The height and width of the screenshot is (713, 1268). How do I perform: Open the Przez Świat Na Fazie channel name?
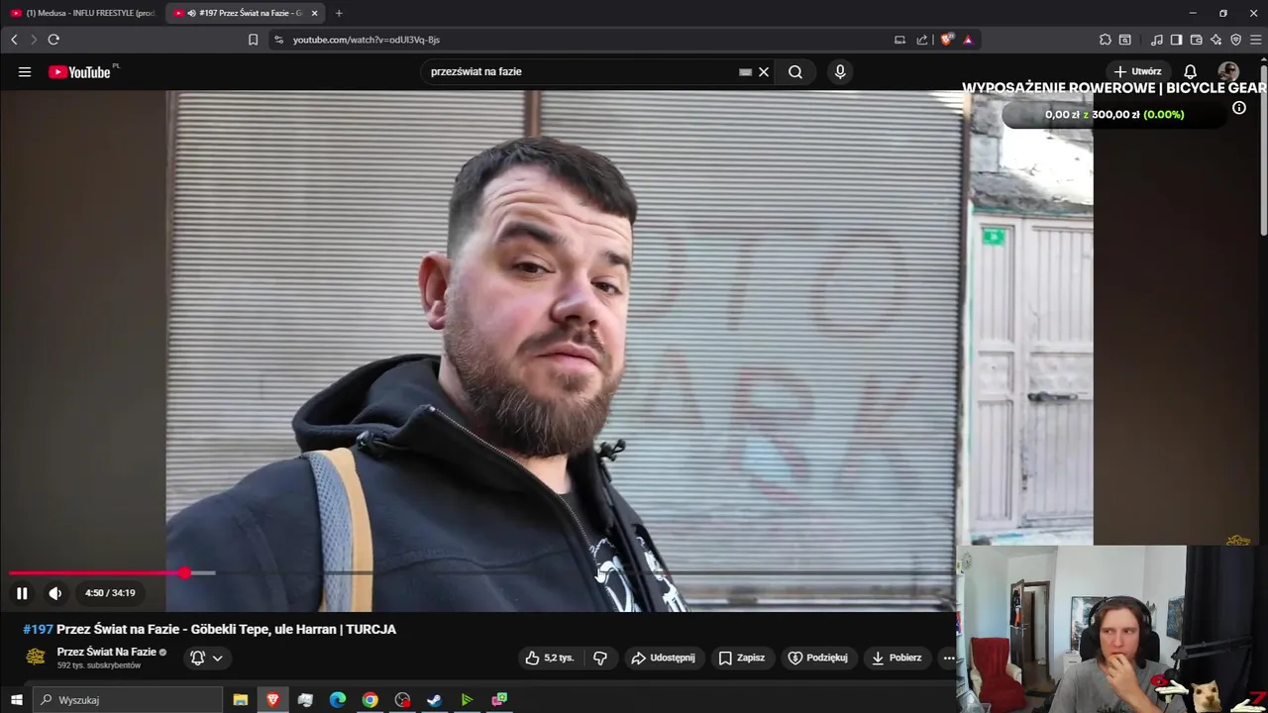coord(107,652)
